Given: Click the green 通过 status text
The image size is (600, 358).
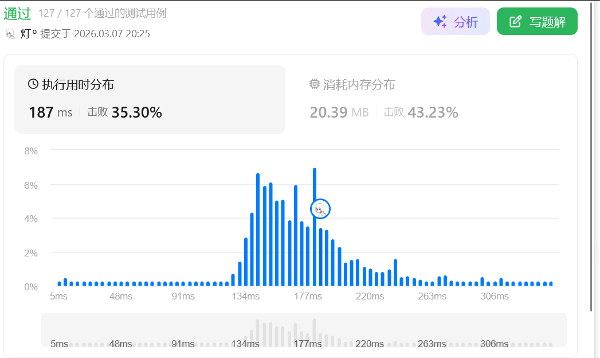Looking at the screenshot, I should pos(17,13).
